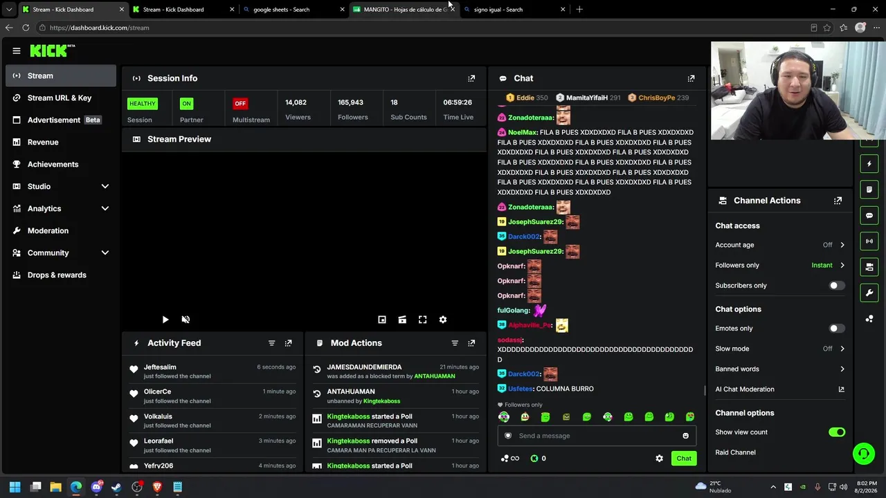Open Drops & rewards page
The image size is (886, 498).
[x=61, y=275]
